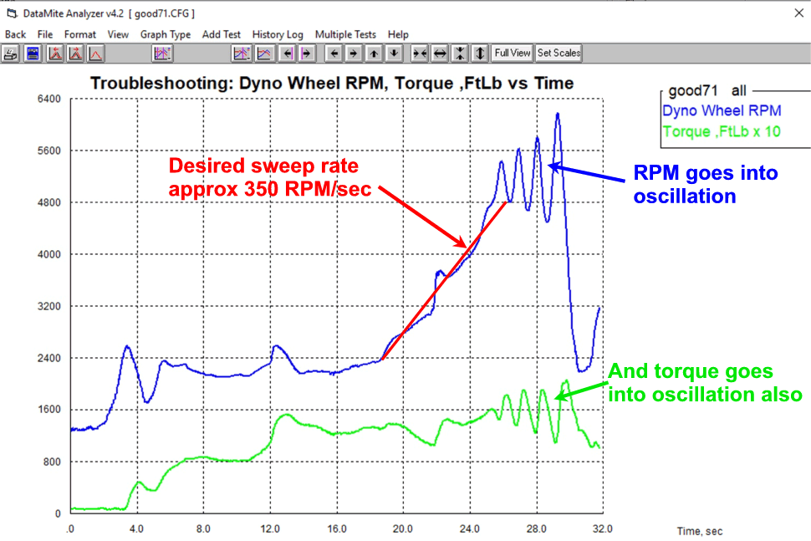
Task: Open the View menu
Action: coord(118,34)
